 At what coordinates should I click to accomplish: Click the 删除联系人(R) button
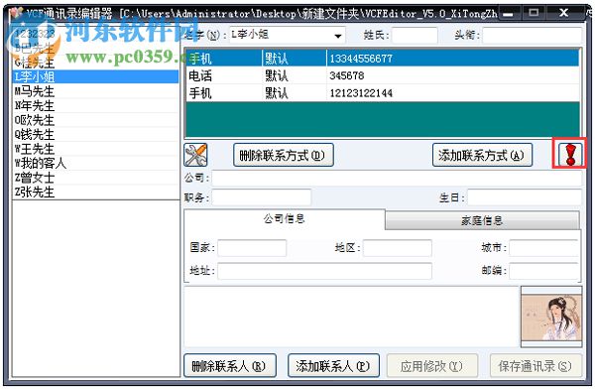[x=230, y=366]
